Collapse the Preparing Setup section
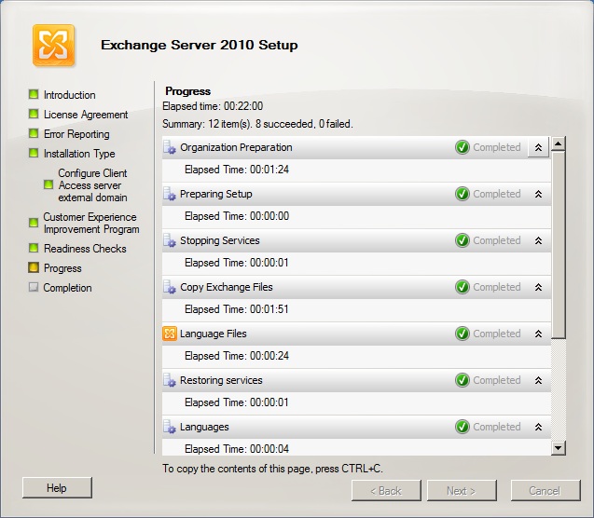Image resolution: width=594 pixels, height=518 pixels. (538, 194)
